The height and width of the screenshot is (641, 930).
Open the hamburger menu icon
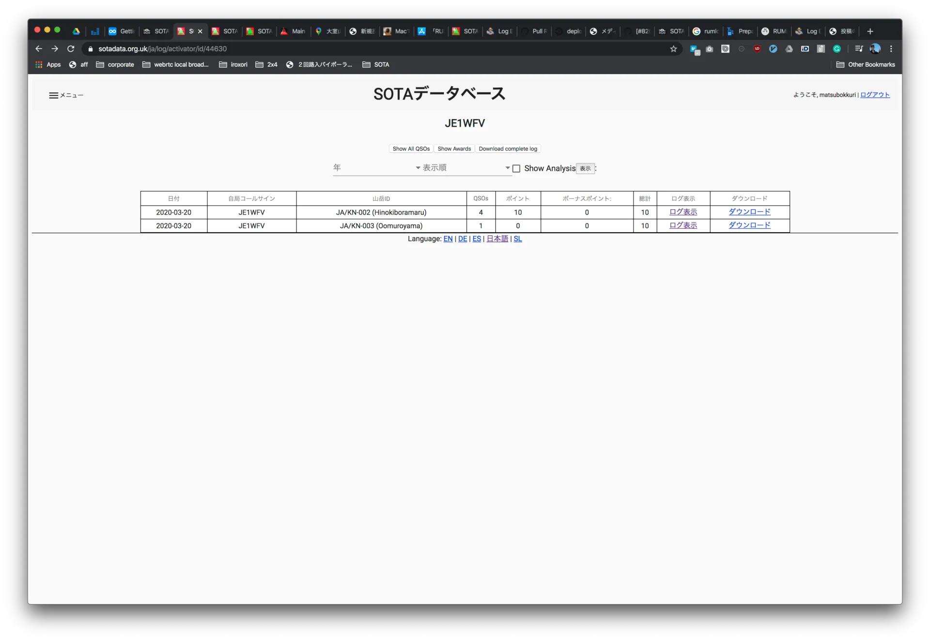pos(53,95)
